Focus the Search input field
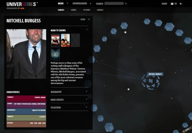Screen dimensions: 192x133 point(114,4)
